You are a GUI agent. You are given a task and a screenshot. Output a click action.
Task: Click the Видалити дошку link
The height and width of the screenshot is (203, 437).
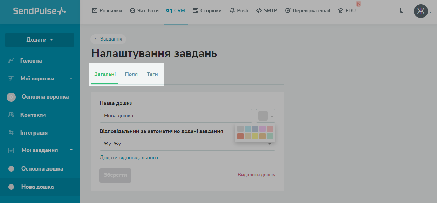[x=257, y=175]
